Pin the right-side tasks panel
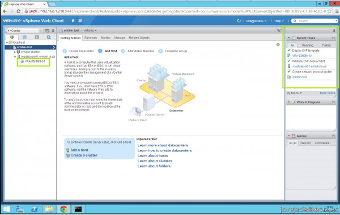 pos(334,31)
